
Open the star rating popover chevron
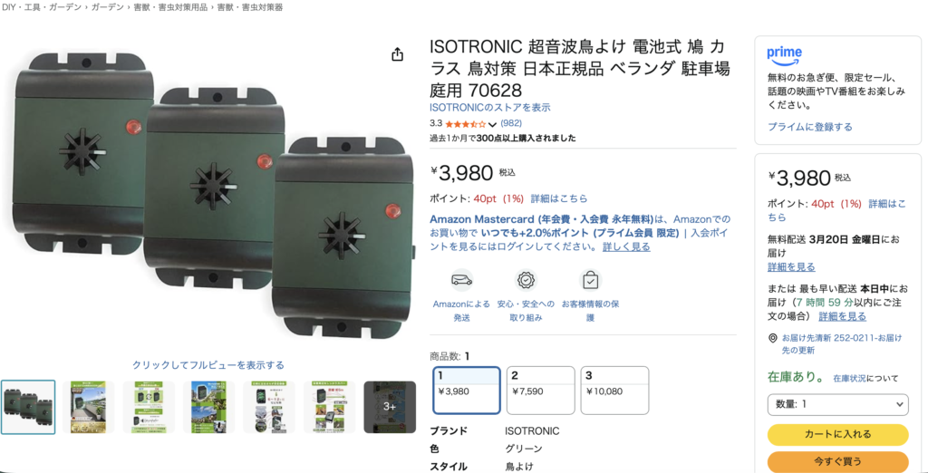[492, 124]
